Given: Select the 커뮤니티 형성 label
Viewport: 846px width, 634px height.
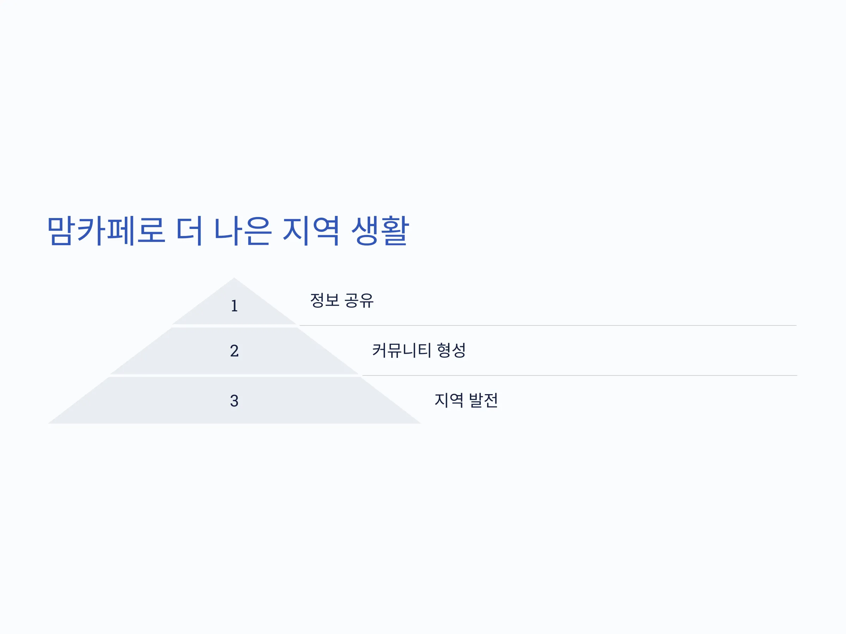Looking at the screenshot, I should coord(419,350).
